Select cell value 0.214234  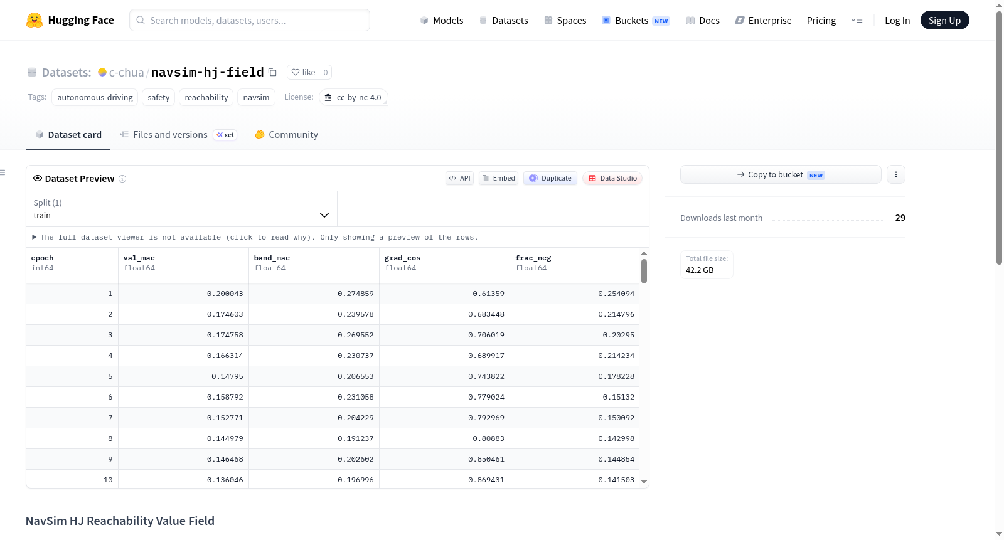[x=616, y=356]
